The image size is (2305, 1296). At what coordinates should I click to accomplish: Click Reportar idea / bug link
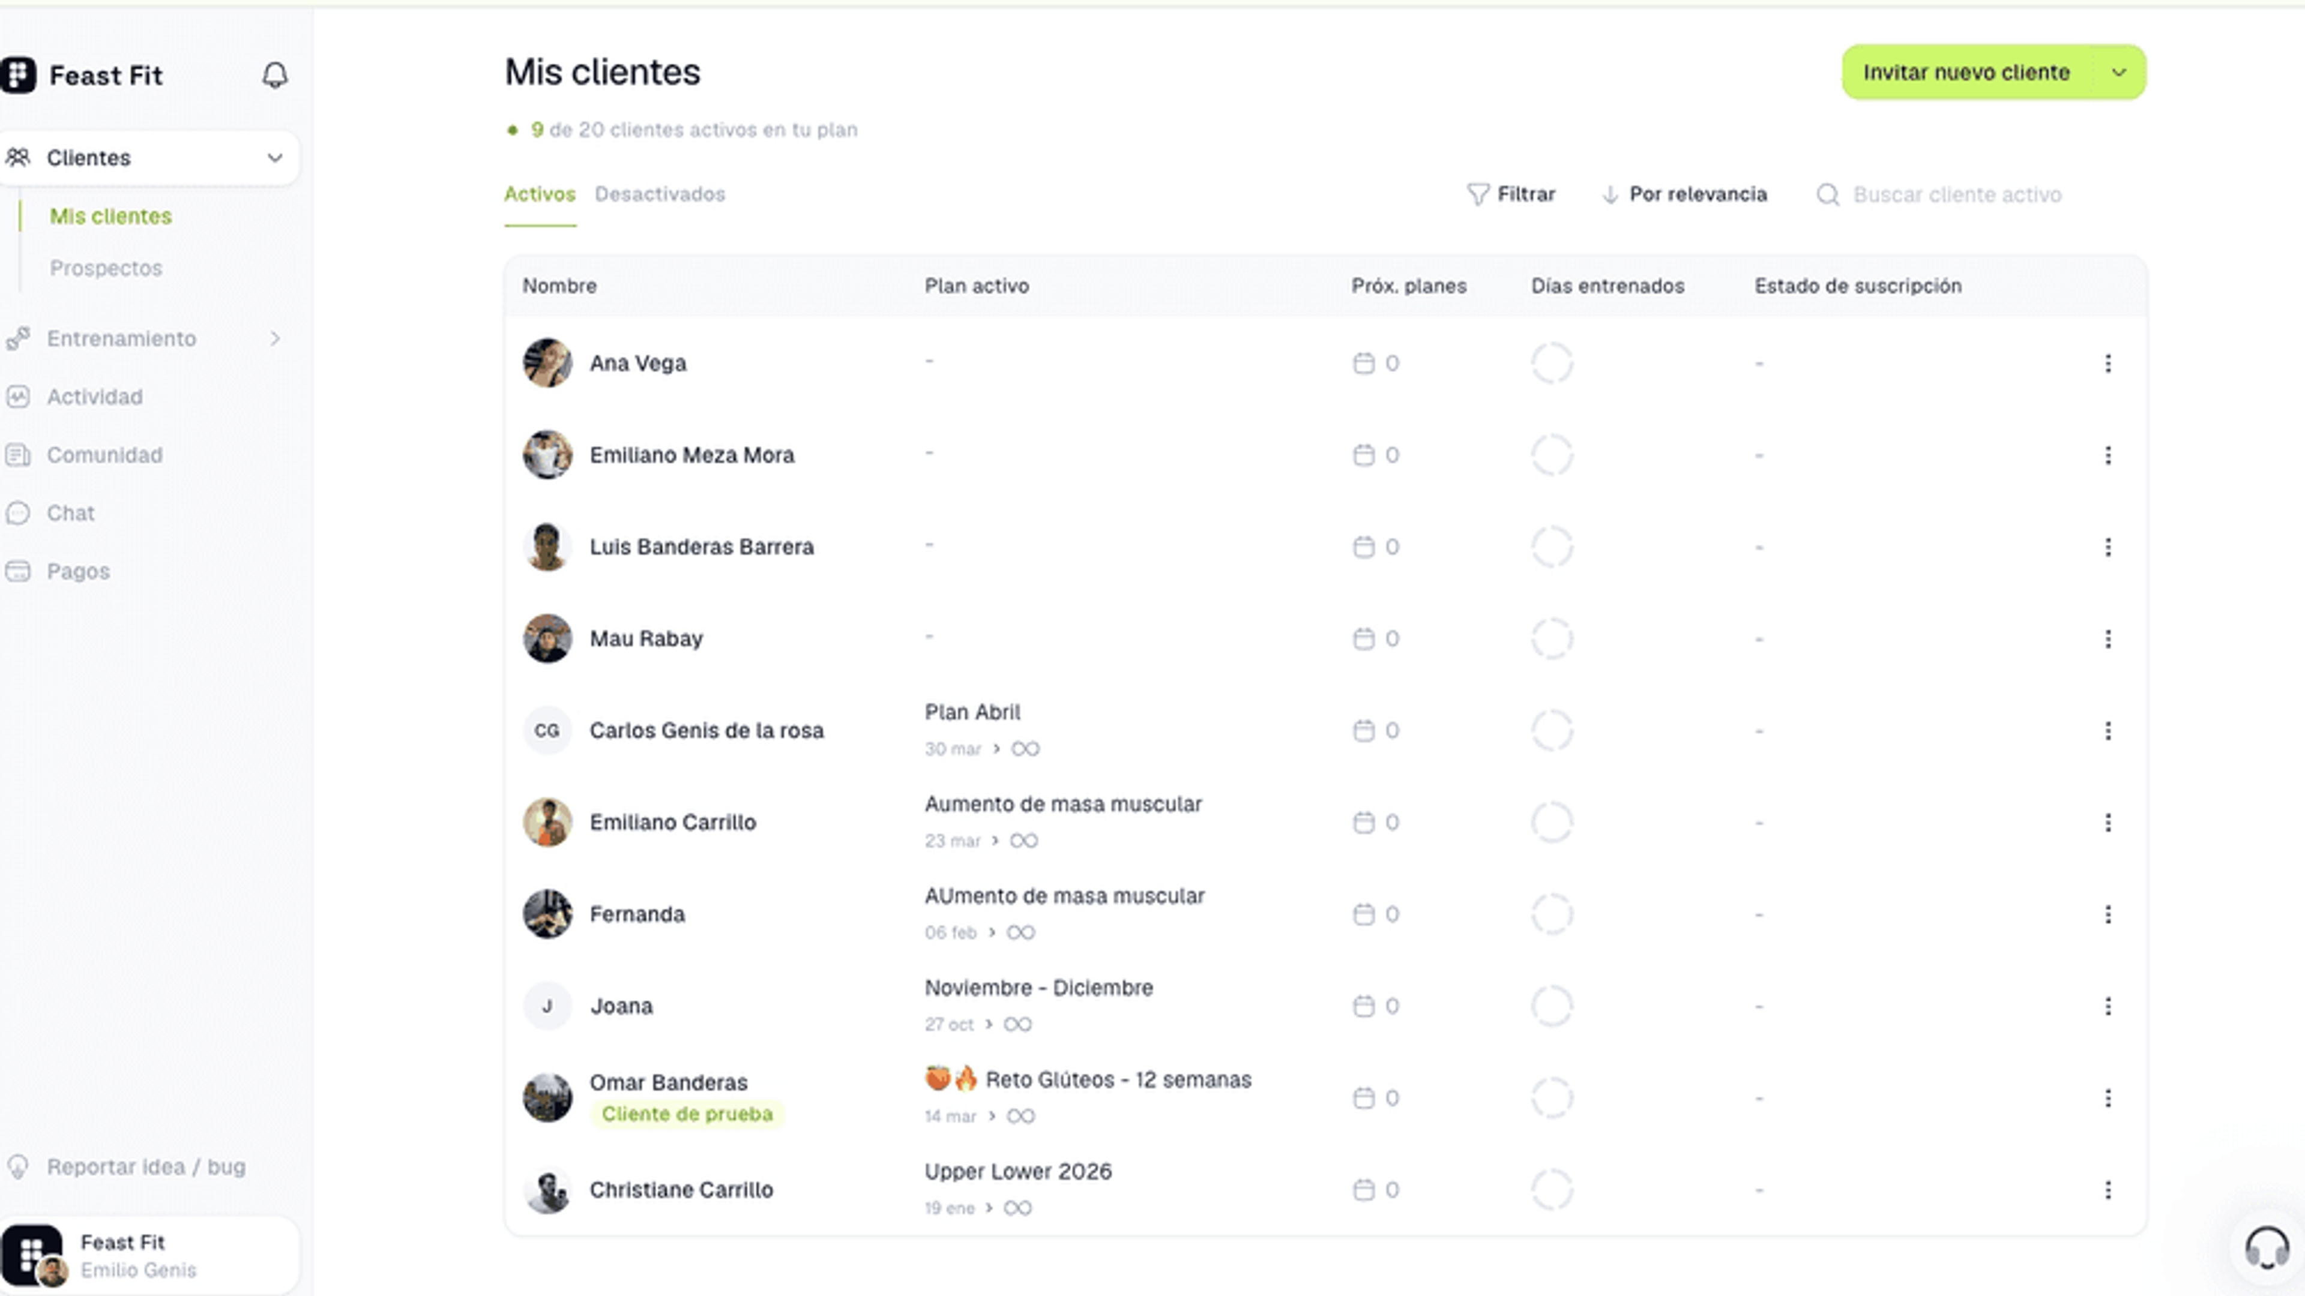coord(125,1167)
